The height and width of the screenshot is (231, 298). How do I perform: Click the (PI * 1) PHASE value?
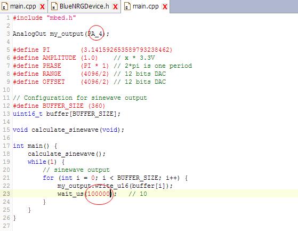(x=95, y=66)
